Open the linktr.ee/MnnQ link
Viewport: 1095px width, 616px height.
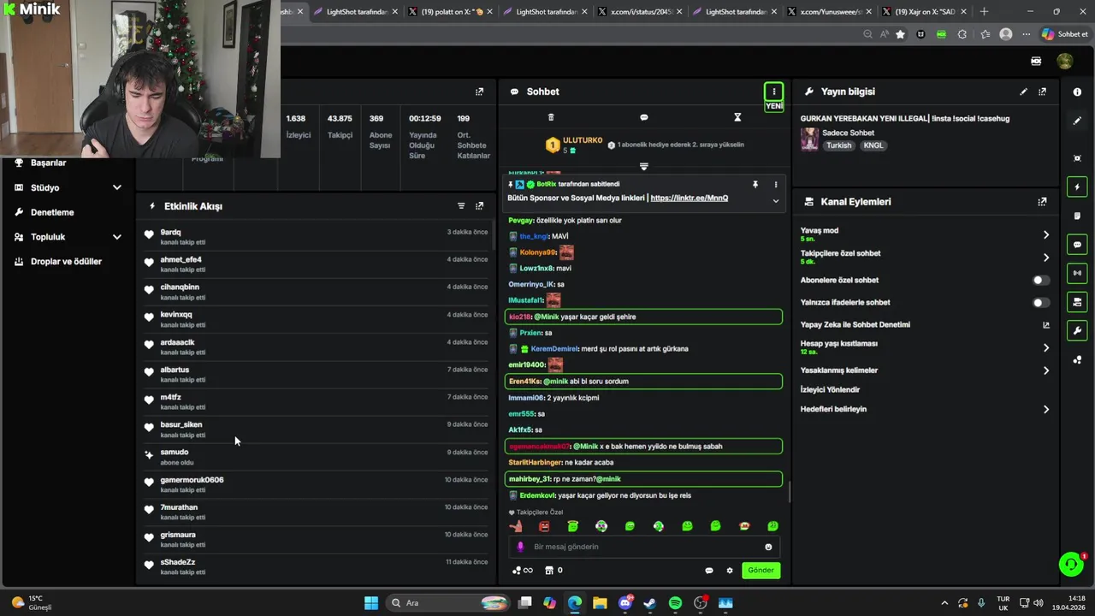coord(689,198)
